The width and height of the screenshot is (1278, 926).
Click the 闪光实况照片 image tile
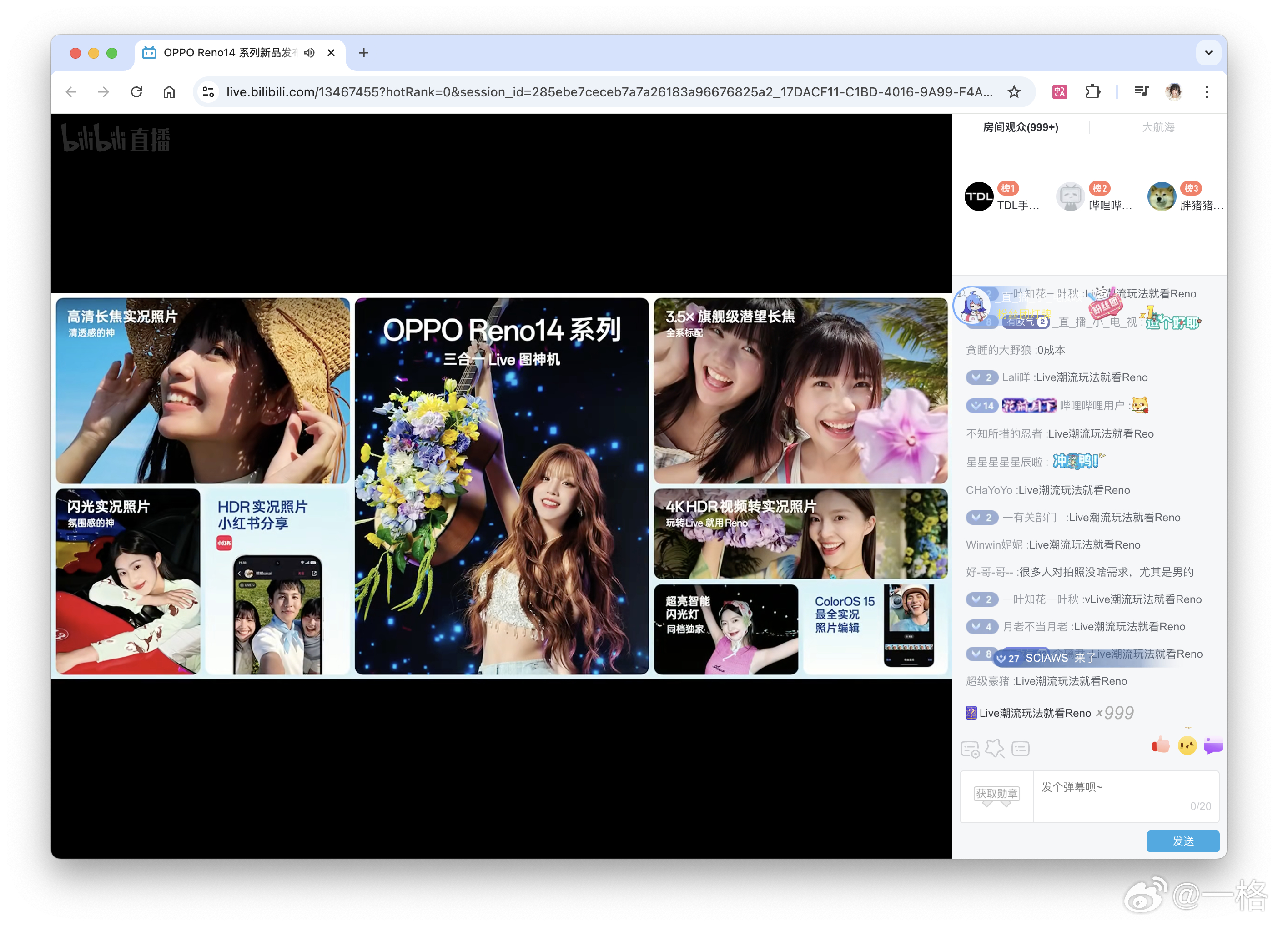[128, 582]
